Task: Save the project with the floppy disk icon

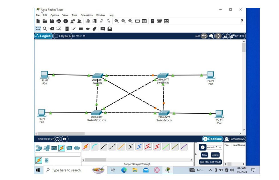Action: [52, 21]
